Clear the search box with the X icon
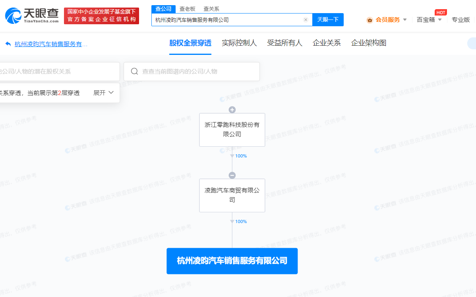 pos(306,20)
